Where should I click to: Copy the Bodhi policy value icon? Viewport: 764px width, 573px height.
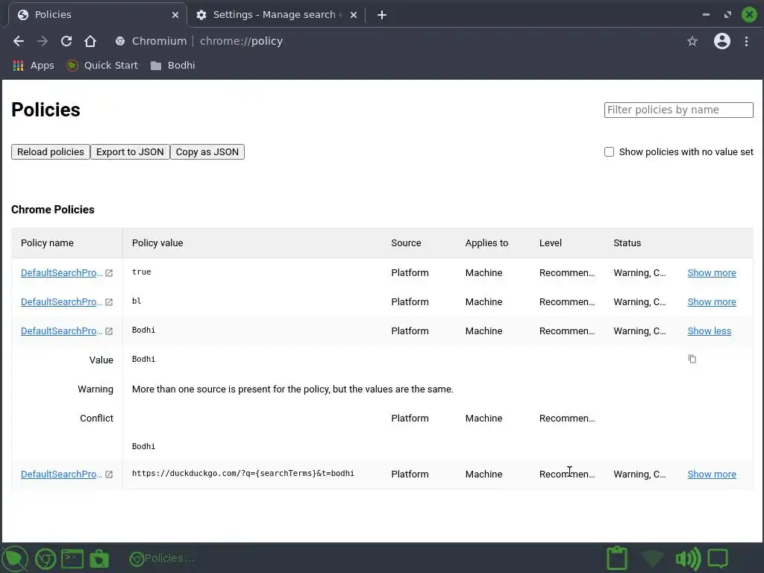tap(692, 359)
